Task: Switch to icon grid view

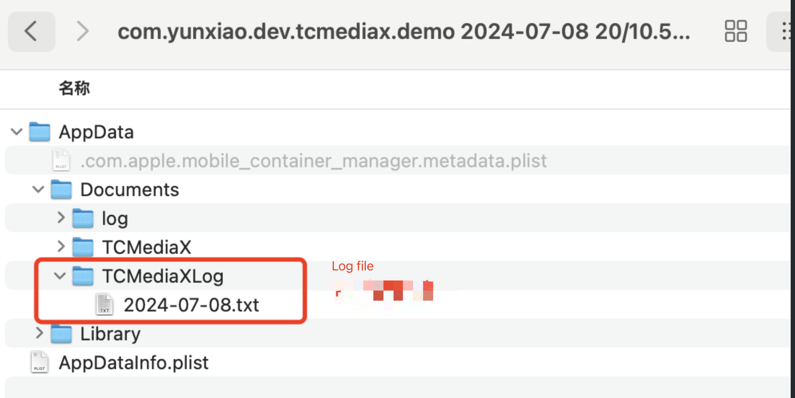Action: [x=736, y=31]
